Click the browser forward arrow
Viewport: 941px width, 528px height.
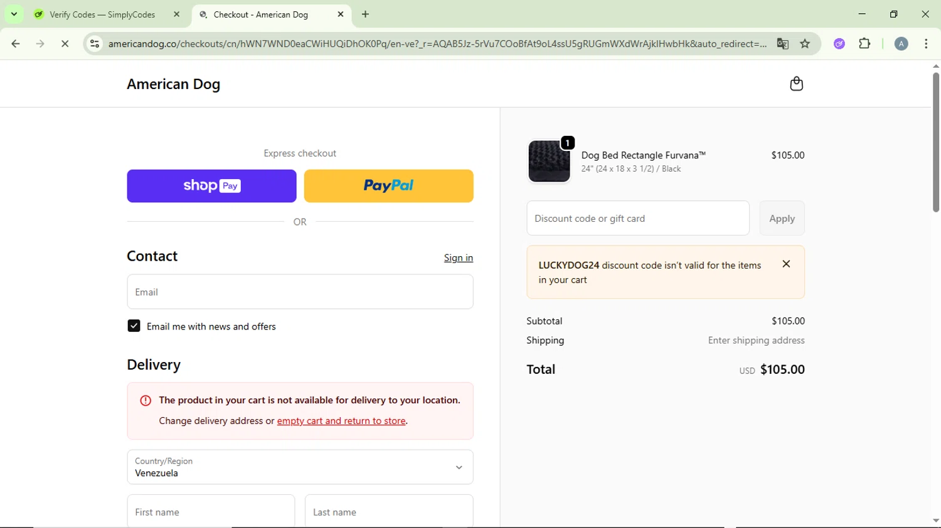tap(40, 44)
